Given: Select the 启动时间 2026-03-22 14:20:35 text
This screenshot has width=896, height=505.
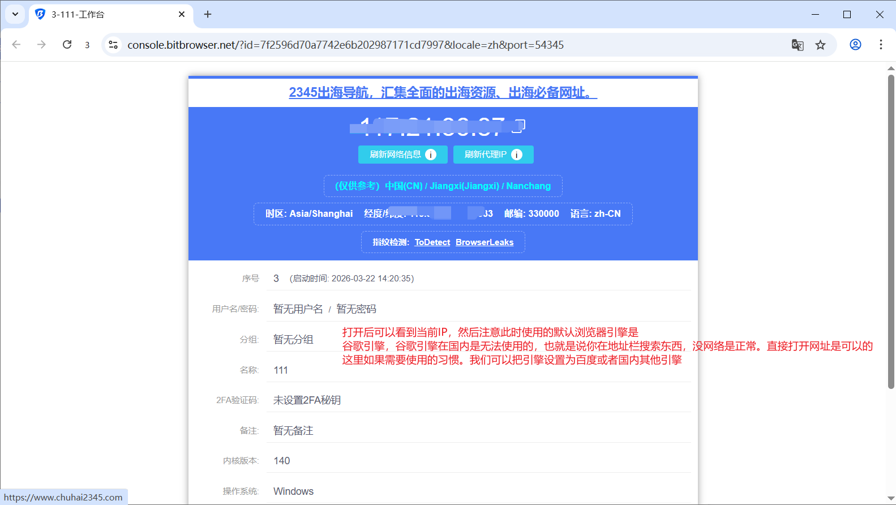Looking at the screenshot, I should [x=351, y=279].
